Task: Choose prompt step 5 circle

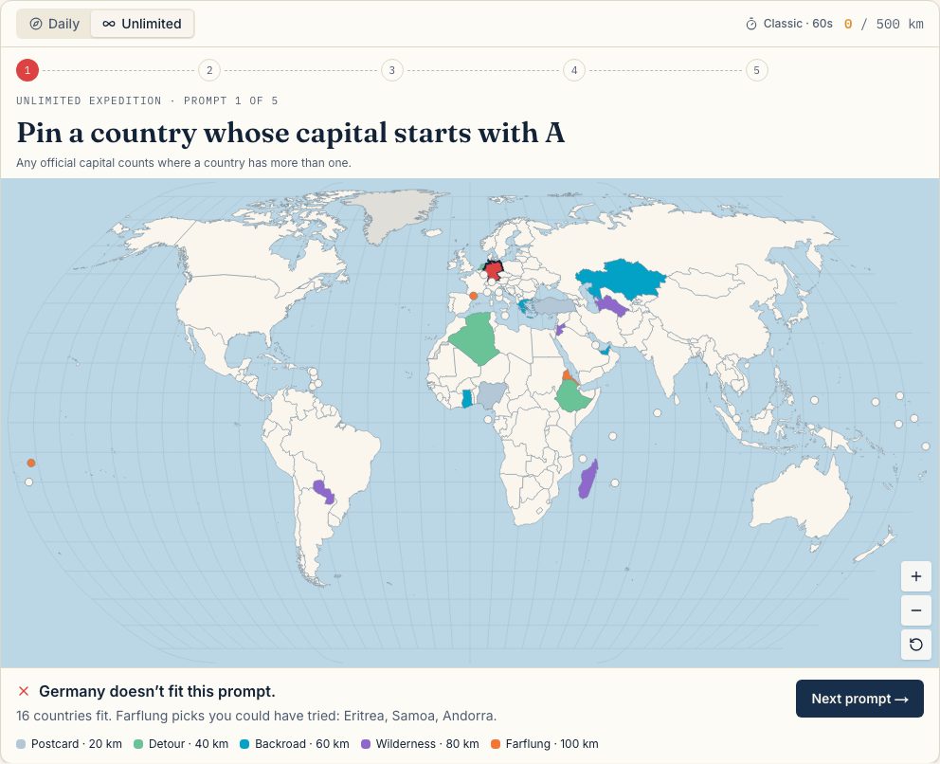Action: (756, 70)
